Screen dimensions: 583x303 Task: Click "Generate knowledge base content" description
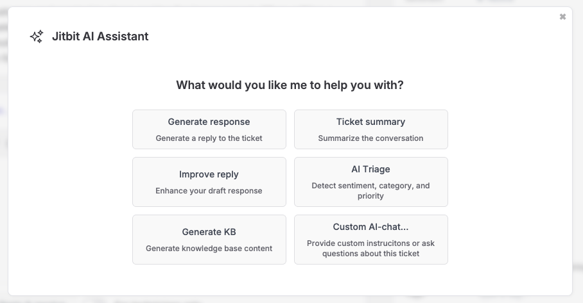click(x=209, y=249)
